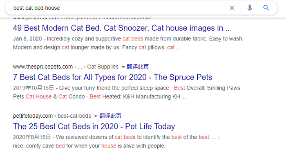Open '7 Best Cat Beds for All Types' result
Screen dimensions: 286x152
(x=112, y=77)
